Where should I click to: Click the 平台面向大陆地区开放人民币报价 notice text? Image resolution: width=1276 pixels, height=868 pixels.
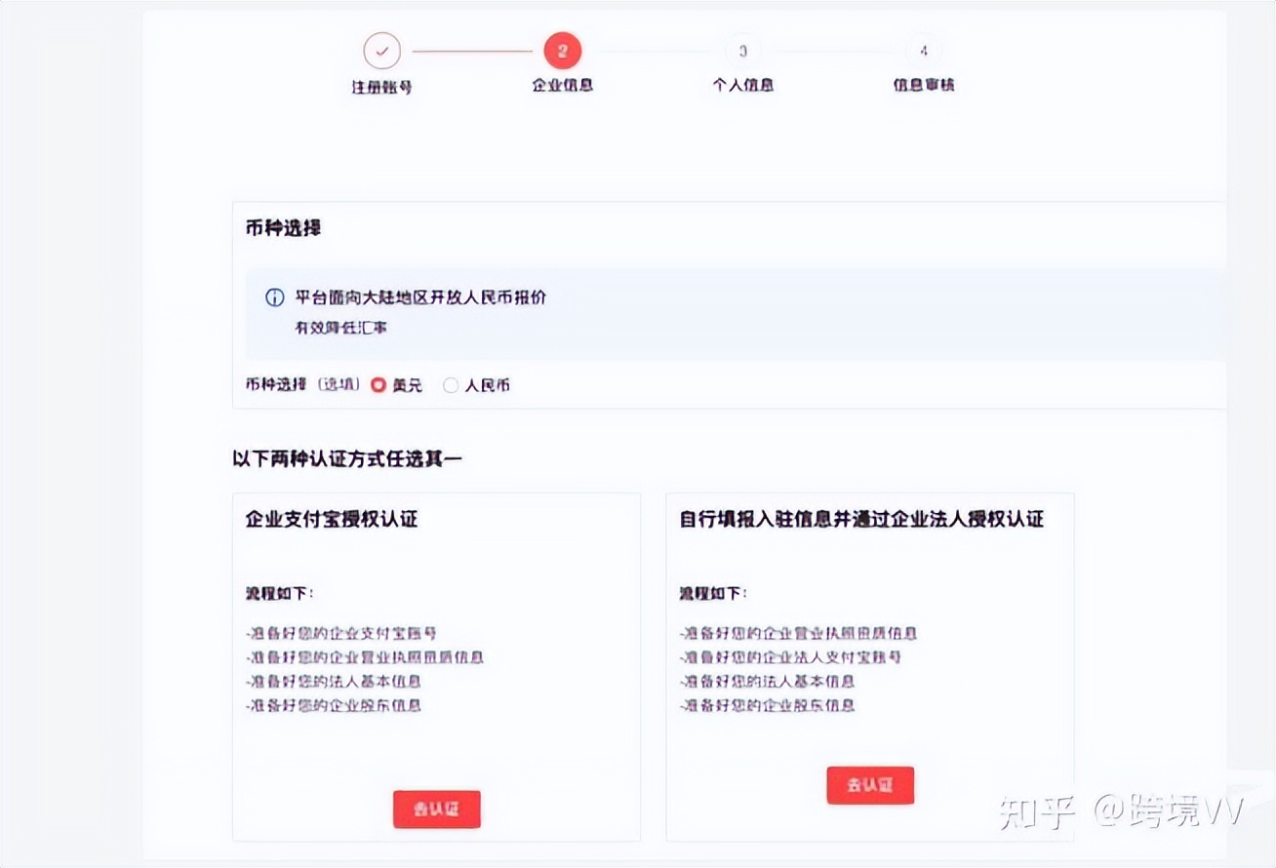419,296
